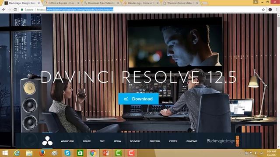Open a new tab
Viewport: 280px width, 157px height.
(x=205, y=3)
